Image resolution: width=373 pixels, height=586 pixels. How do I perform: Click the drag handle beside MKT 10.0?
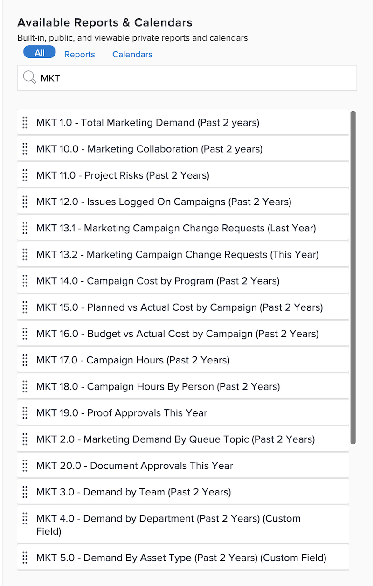[25, 149]
